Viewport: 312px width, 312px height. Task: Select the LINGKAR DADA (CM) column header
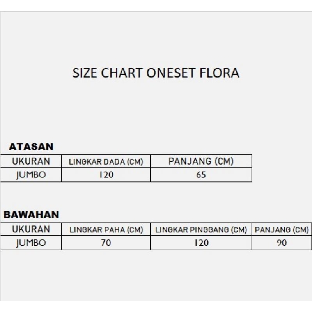[106, 162]
